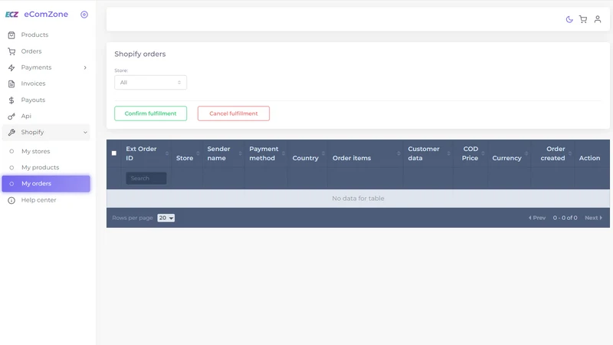Sort by Payment method column
The width and height of the screenshot is (613, 345).
(x=284, y=153)
